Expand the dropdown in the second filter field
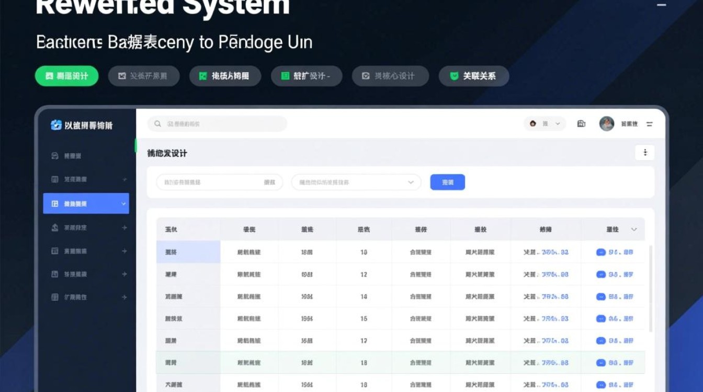Screen dimensions: 703x392 [411, 182]
